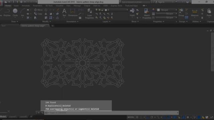Viewport: 214px width, 120px height.
Task: Switch to the Layout2 tab
Action: [23, 117]
